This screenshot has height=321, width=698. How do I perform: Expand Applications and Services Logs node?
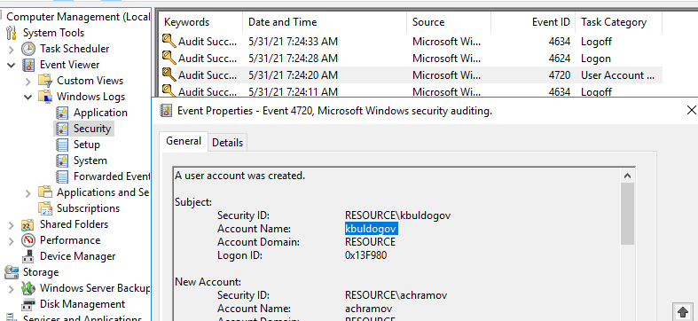coord(28,192)
